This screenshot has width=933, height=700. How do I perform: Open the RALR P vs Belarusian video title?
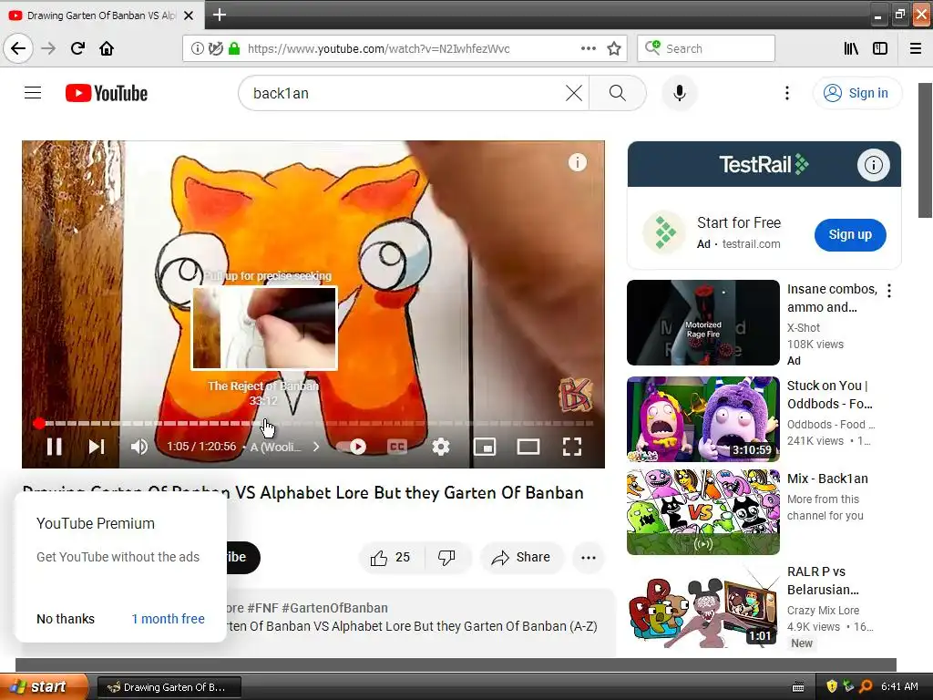[823, 581]
